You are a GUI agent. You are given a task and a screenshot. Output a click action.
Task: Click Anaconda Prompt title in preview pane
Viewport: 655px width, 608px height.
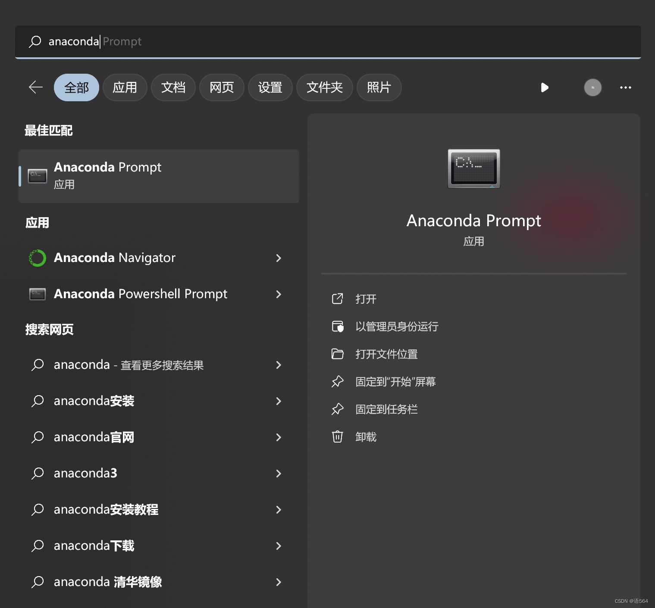pyautogui.click(x=473, y=221)
